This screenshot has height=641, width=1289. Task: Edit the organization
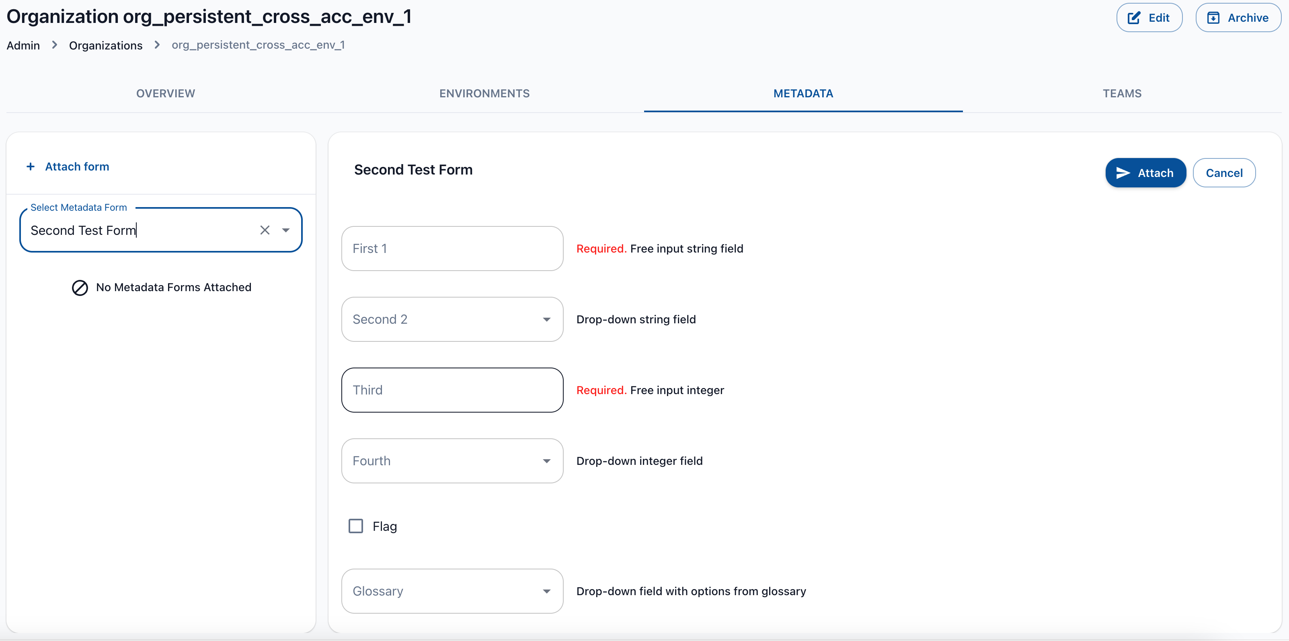(x=1149, y=18)
